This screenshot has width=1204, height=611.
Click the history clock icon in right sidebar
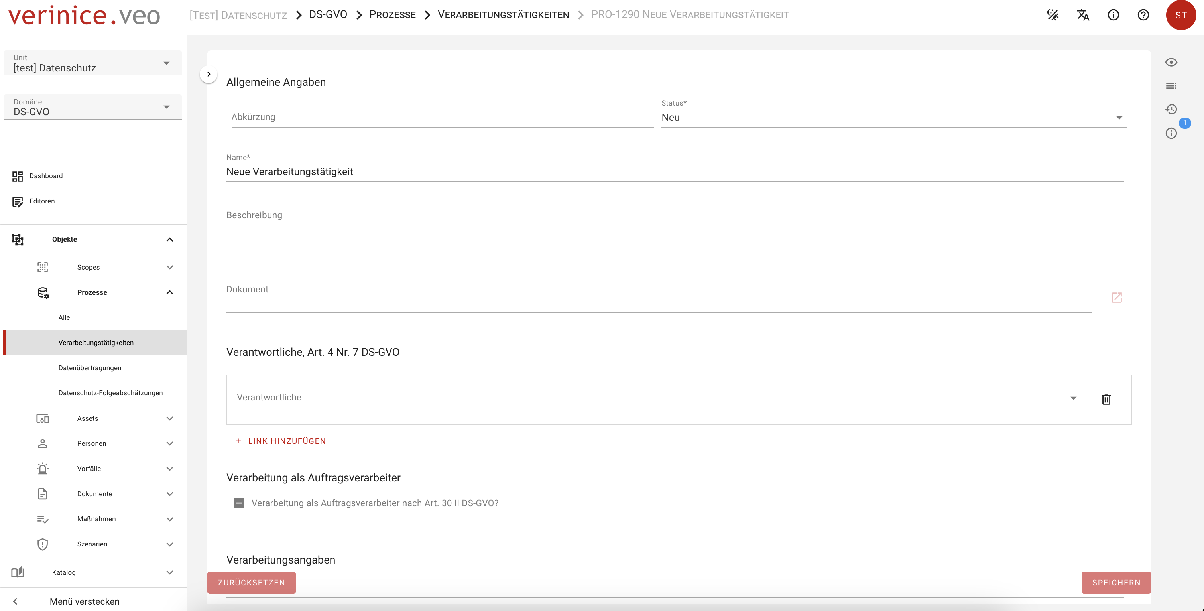coord(1171,109)
